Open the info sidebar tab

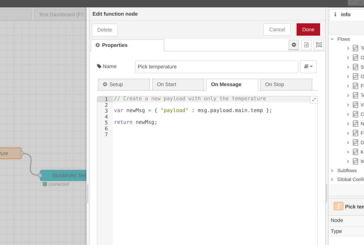click(x=347, y=14)
